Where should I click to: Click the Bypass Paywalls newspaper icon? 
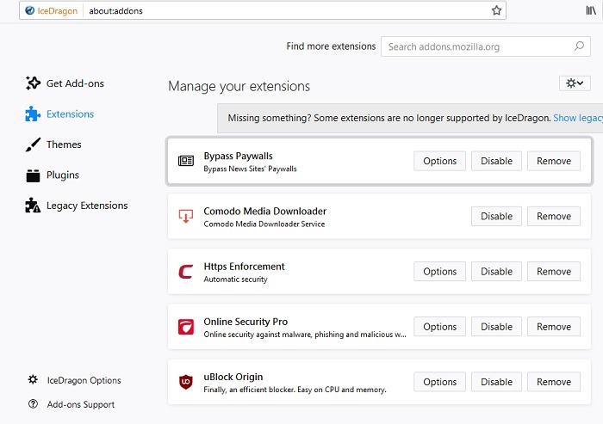pos(186,161)
